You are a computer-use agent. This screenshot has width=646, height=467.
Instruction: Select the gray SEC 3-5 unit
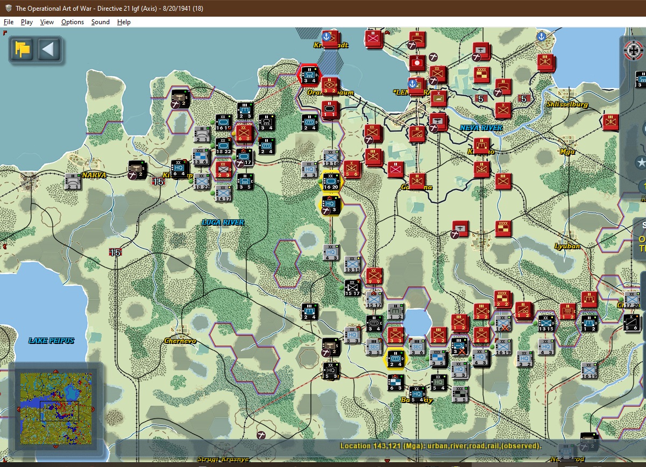pyautogui.click(x=374, y=347)
